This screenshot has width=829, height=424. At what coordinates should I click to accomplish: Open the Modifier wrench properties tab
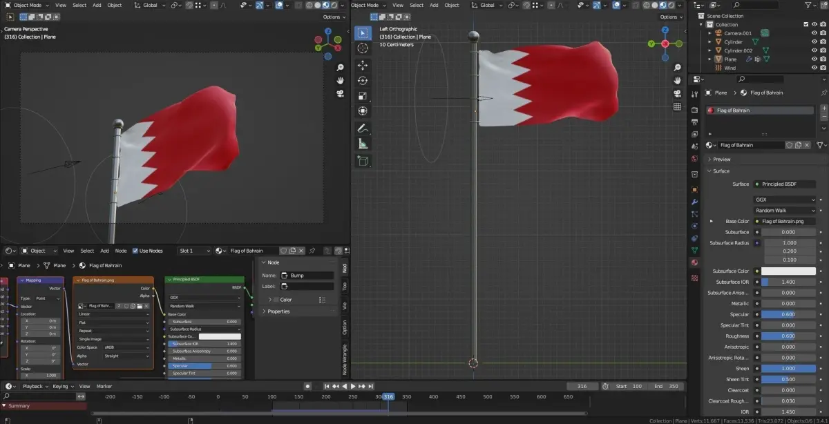click(694, 202)
